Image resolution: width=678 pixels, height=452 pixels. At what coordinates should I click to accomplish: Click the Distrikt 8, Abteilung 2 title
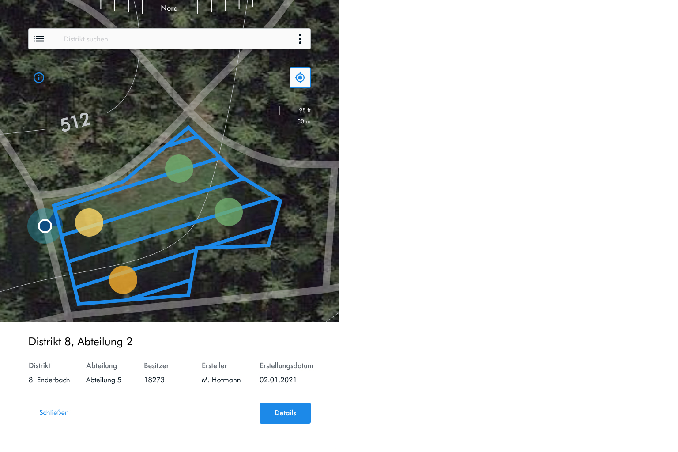point(80,342)
